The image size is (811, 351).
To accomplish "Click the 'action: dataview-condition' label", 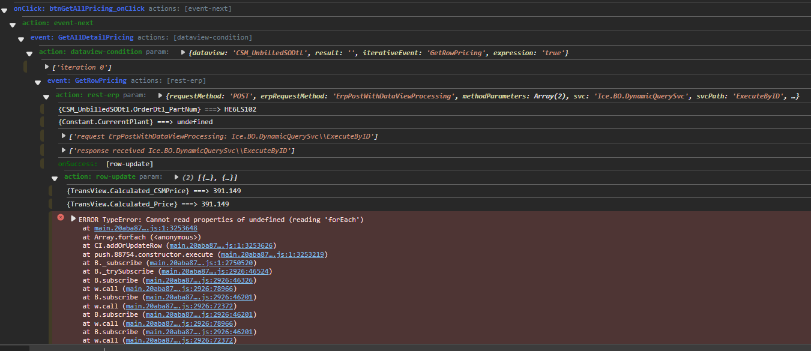I will (x=91, y=52).
